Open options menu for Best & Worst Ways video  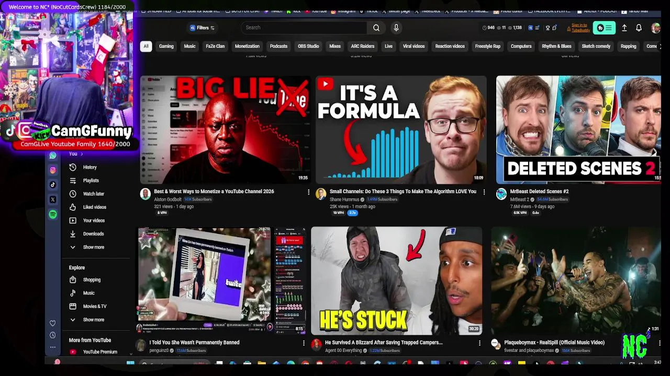click(x=308, y=192)
